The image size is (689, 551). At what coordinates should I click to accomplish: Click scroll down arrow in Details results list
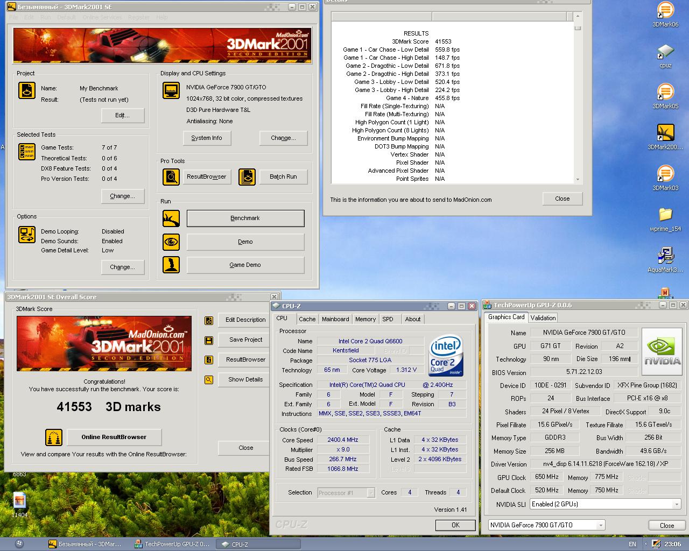578,180
